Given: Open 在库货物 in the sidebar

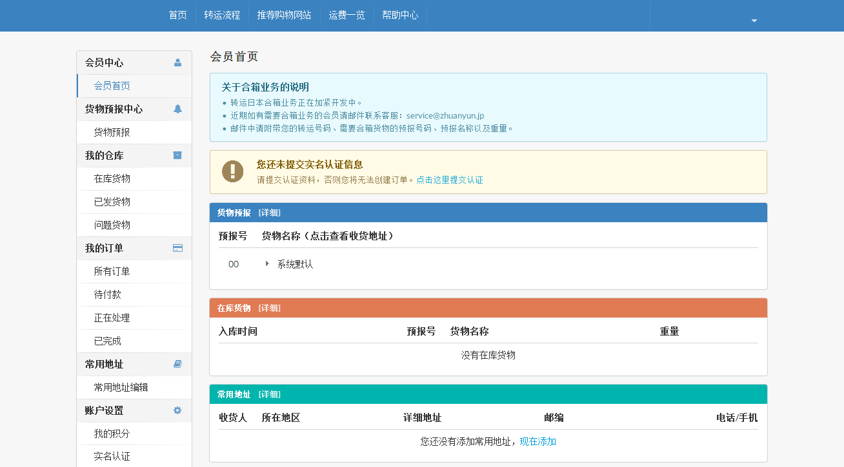Looking at the screenshot, I should (x=134, y=178).
